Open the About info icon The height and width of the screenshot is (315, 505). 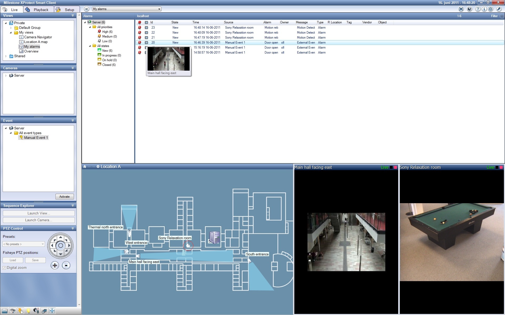click(484, 9)
